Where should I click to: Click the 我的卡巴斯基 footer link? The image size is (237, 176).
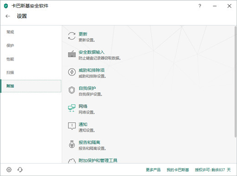[x=178, y=170]
